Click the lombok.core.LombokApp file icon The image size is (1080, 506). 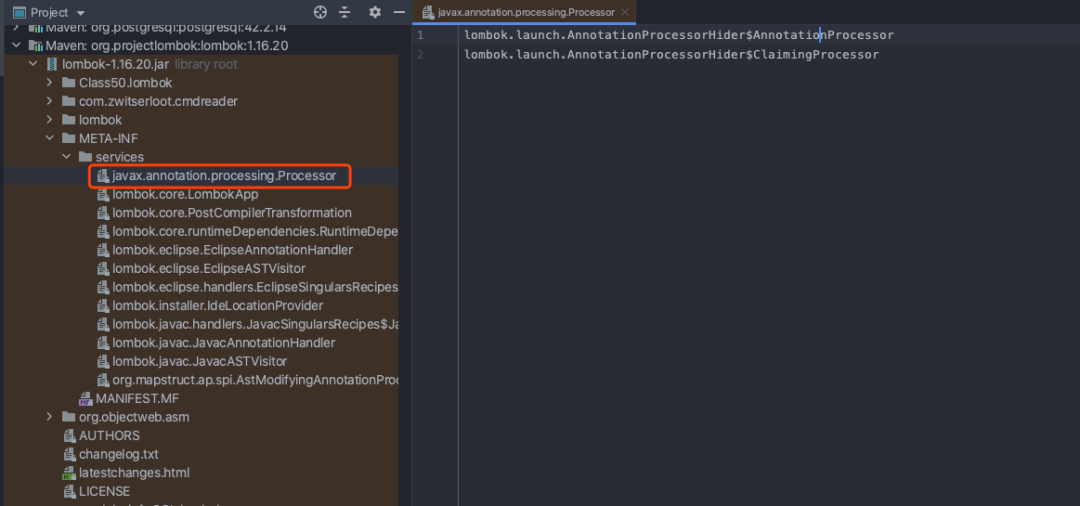(103, 195)
